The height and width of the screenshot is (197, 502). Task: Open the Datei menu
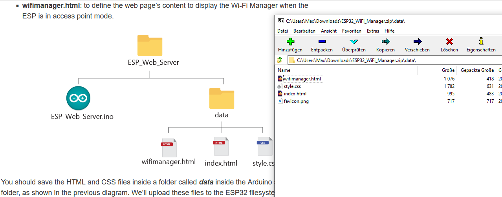(x=282, y=31)
